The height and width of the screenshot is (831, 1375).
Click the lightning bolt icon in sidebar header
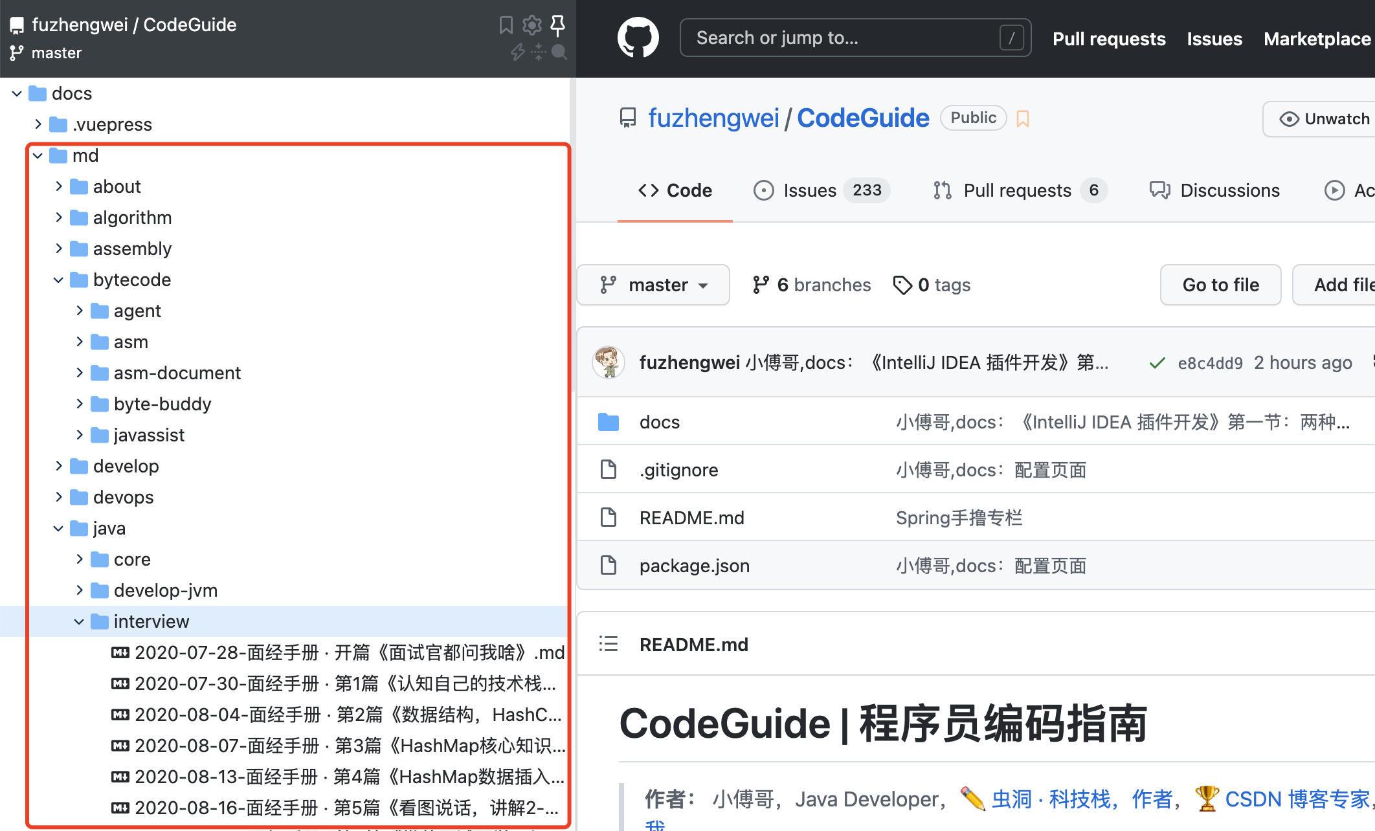point(517,52)
